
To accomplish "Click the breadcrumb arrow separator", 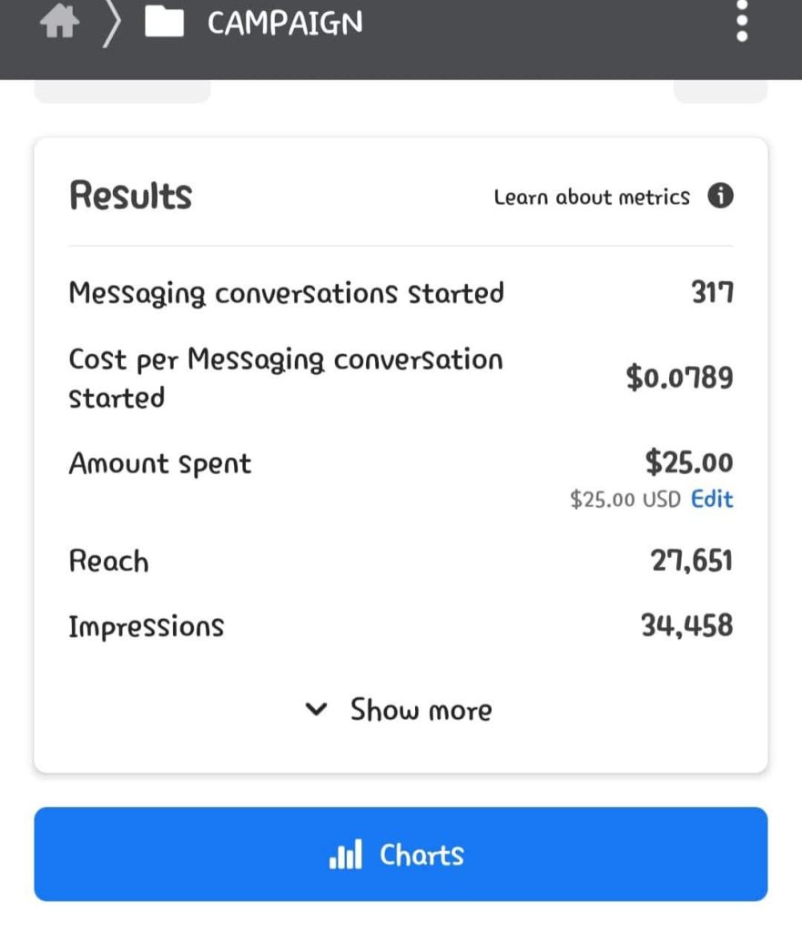I will (111, 24).
